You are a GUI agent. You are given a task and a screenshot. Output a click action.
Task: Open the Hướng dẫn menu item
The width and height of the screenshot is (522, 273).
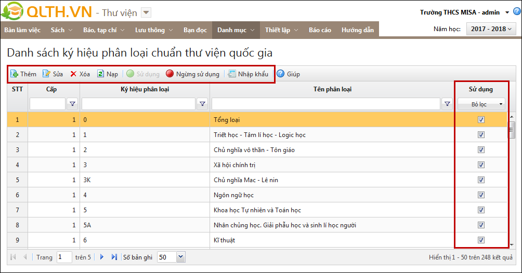click(x=358, y=30)
